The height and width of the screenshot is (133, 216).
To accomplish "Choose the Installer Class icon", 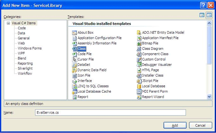I will (139, 75).
